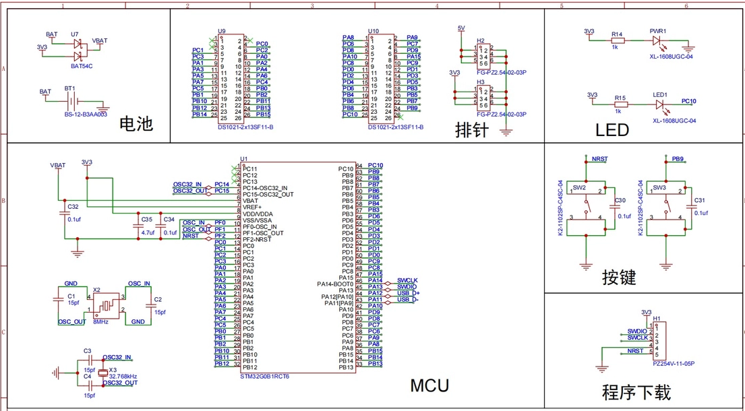The width and height of the screenshot is (745, 411).
Task: Select the H2 six-pin header symbol
Action: (x=483, y=55)
